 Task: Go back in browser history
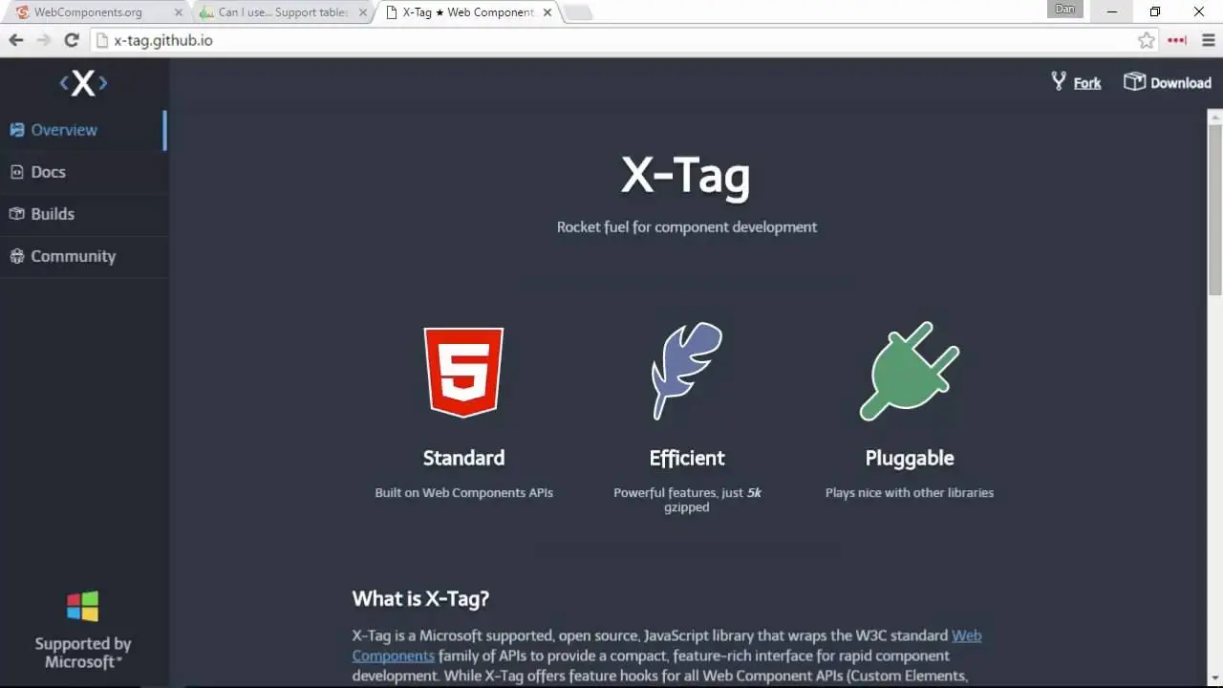pyautogui.click(x=16, y=40)
